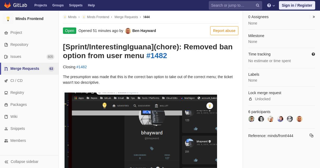The image size is (320, 168).
Task: Click second participant avatar
Action: click(x=261, y=119)
